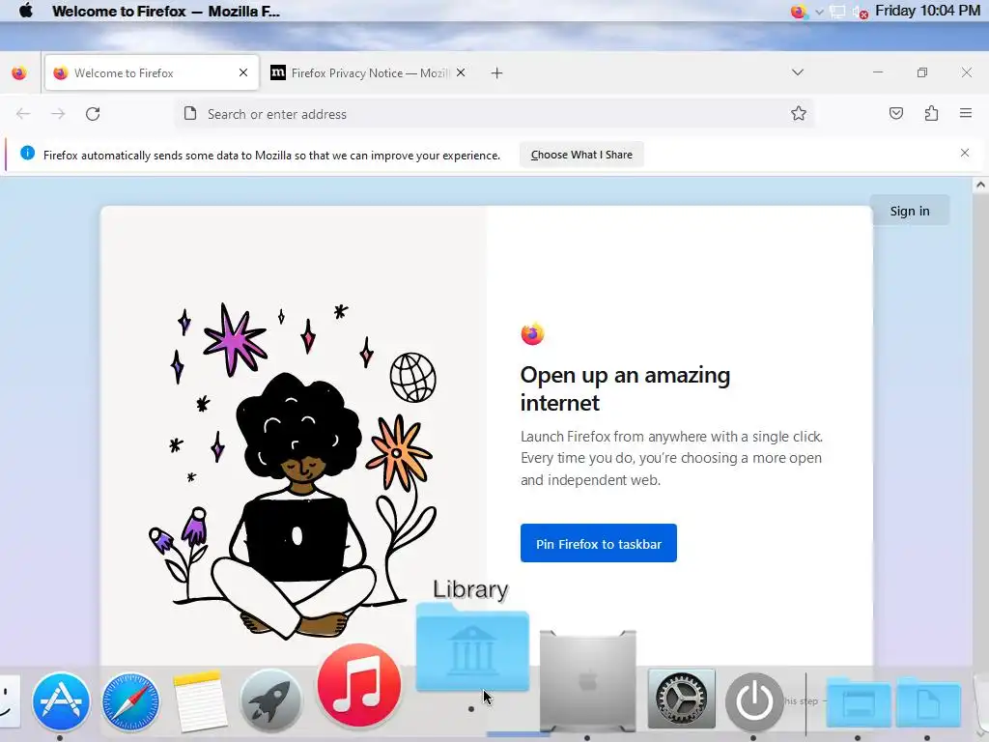Screen dimensions: 989x742
Task: Close the Firefox Privacy Notice tab
Action: click(x=461, y=72)
